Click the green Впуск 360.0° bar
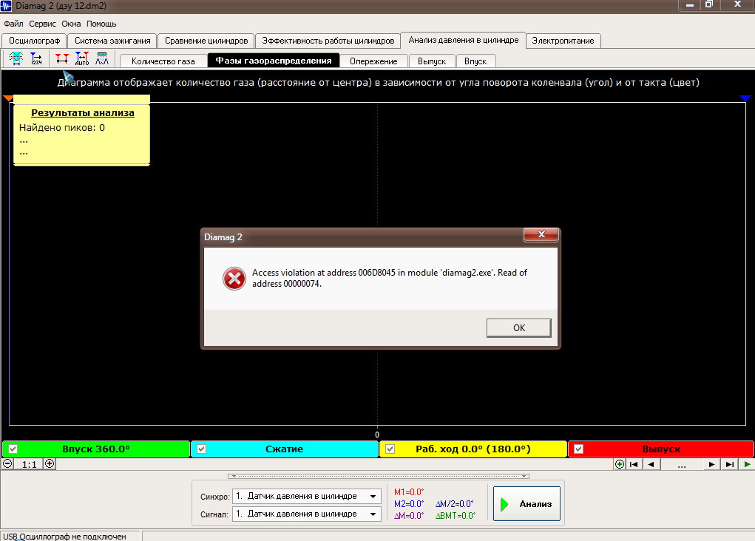The width and height of the screenshot is (755, 541). 96,449
